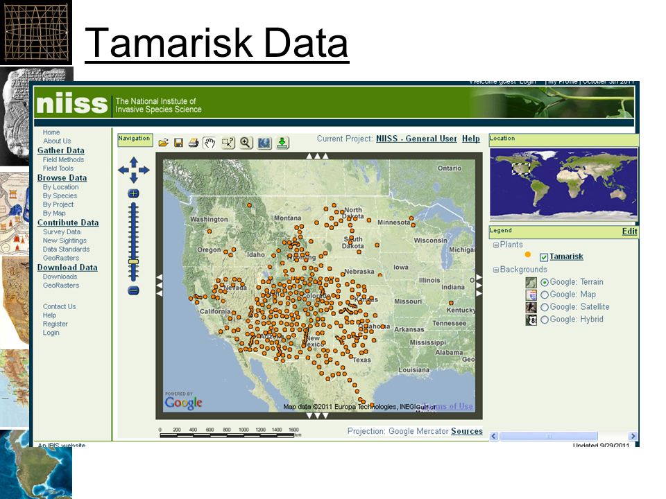Open the New Sightings link
Image resolution: width=666 pixels, height=499 pixels.
[65, 240]
